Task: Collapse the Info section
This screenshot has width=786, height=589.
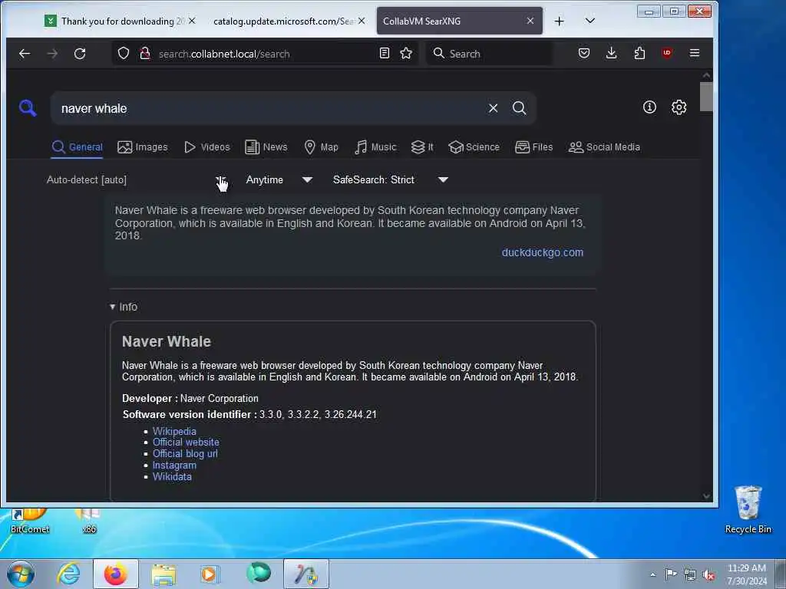Action: pos(124,307)
